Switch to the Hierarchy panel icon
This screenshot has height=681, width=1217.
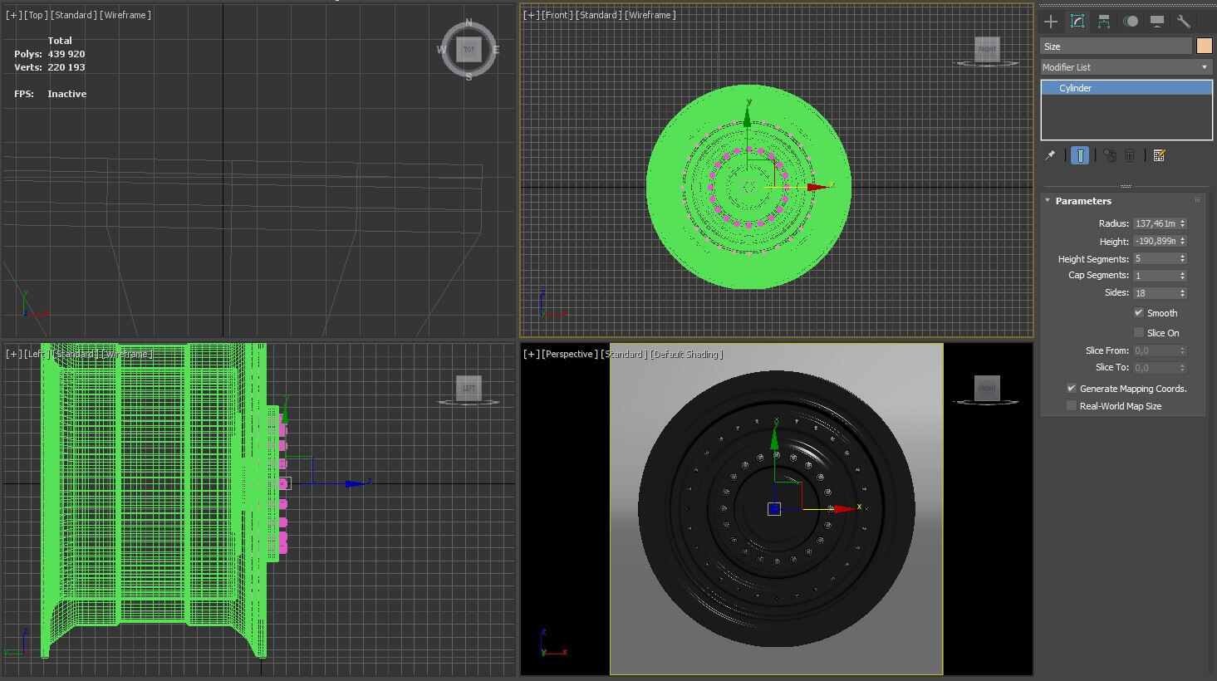[1104, 22]
